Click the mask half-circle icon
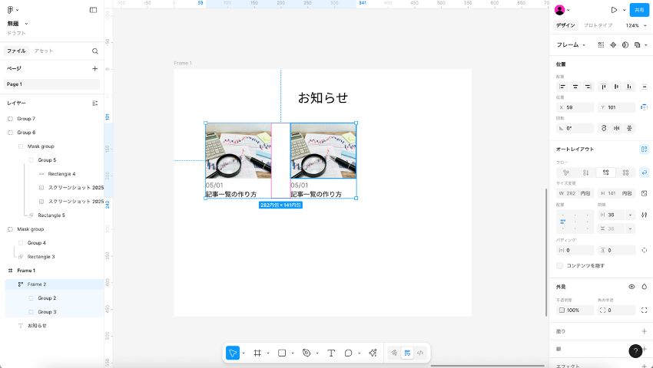This screenshot has width=653, height=368. (625, 45)
